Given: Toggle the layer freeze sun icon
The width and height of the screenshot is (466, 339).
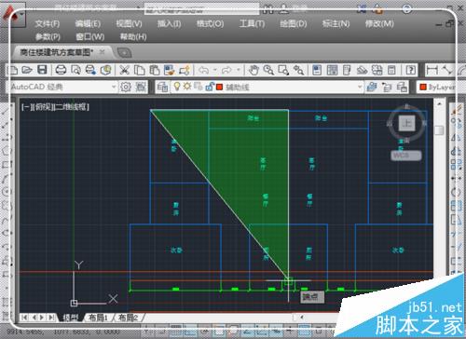Looking at the screenshot, I should (187, 87).
